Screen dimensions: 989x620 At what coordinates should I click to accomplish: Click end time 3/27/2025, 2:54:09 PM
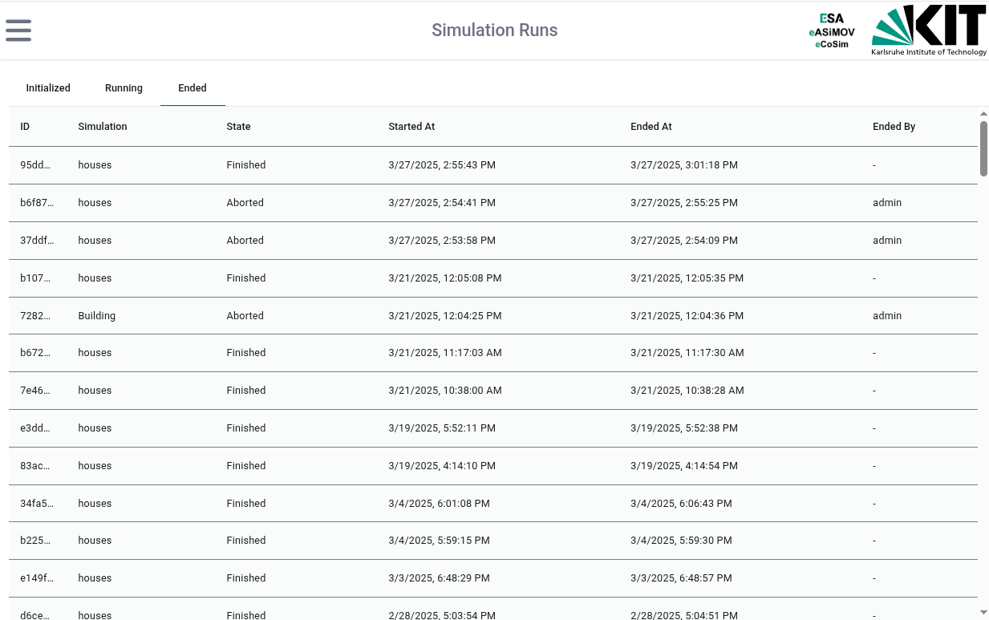(684, 241)
